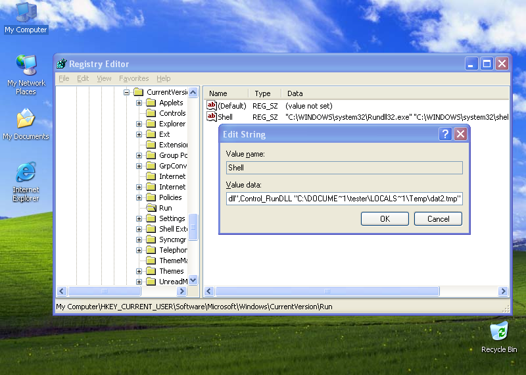Select the Group Policy folder icon

click(151, 155)
